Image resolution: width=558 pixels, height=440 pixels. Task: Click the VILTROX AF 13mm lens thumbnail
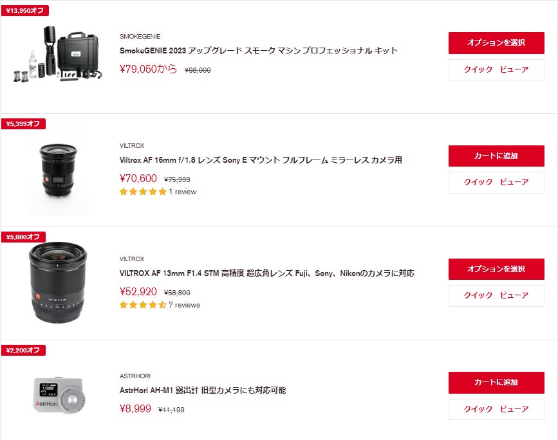[x=58, y=282]
